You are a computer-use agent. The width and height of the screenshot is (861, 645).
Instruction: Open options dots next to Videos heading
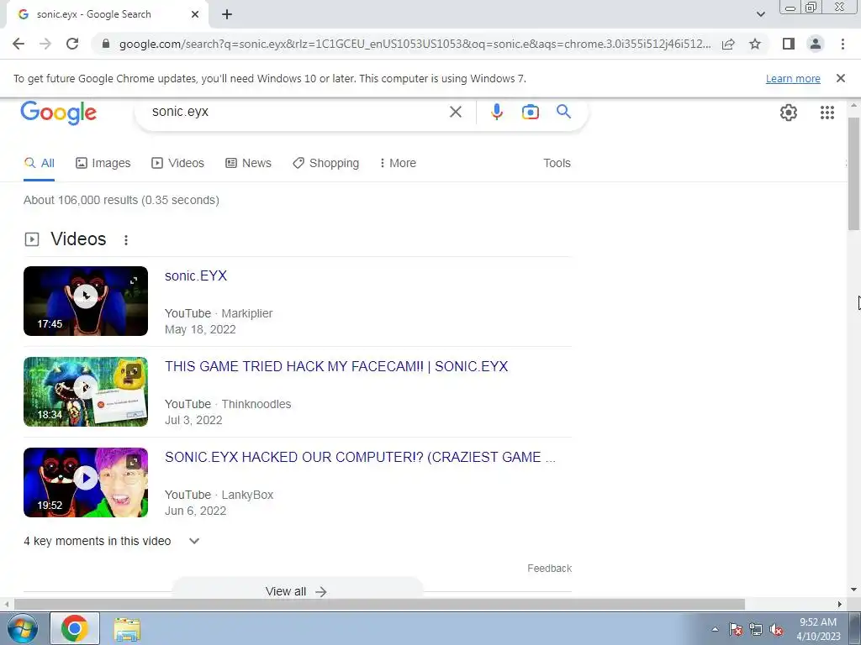(126, 239)
